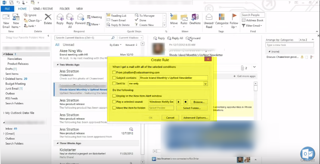The width and height of the screenshot is (320, 164).
Task: Play the selected sound preview
Action: [178, 102]
